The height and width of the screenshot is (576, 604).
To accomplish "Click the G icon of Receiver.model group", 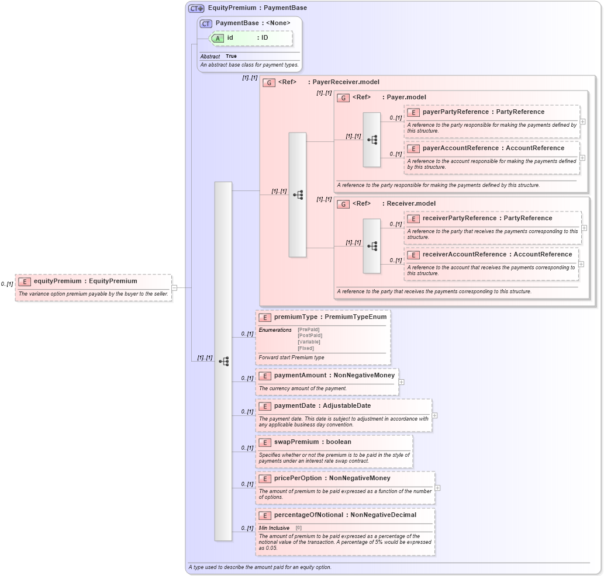I will click(x=343, y=204).
